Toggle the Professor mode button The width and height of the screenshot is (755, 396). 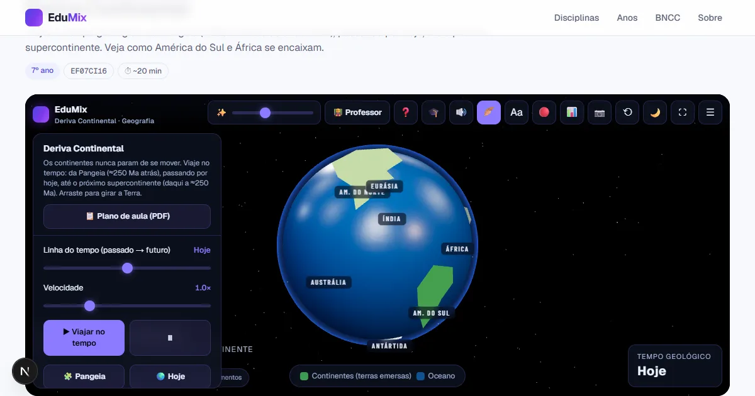click(357, 113)
